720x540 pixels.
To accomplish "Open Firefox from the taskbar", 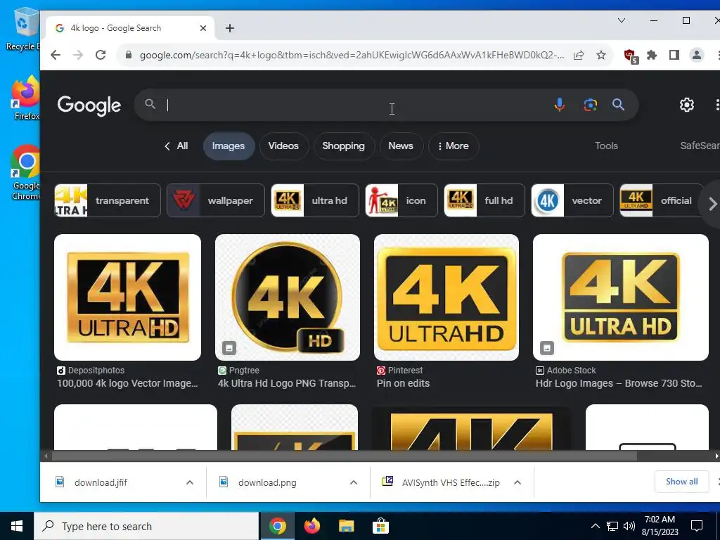I will (x=311, y=526).
